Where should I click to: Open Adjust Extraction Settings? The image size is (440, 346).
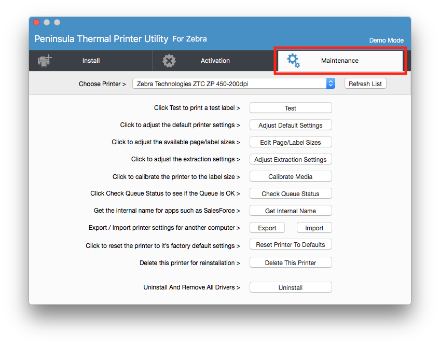coord(291,159)
